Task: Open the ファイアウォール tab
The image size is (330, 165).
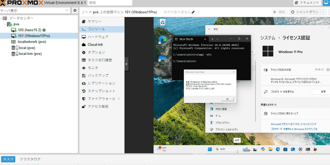Action: 102,99
